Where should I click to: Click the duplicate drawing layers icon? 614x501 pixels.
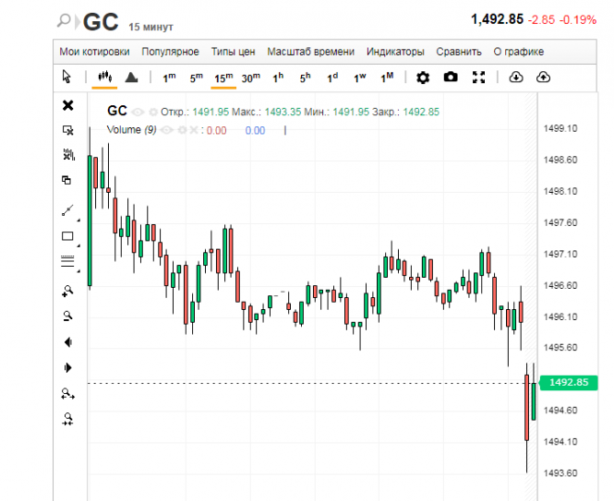(x=66, y=180)
